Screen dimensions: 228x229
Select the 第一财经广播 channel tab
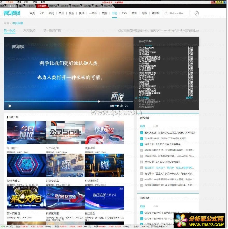coord(52,30)
